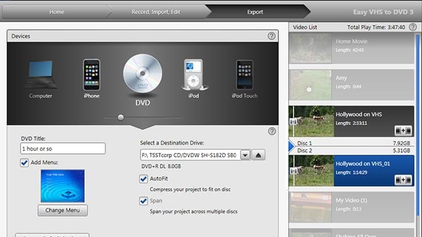Select Hollywood on VHS_01 video thumbnail
Viewport: 422px width, 237px height.
pos(311,171)
